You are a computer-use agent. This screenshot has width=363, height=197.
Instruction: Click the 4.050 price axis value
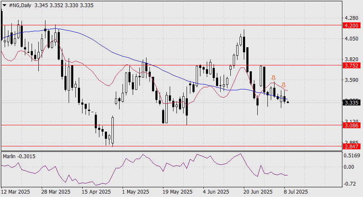pyautogui.click(x=352, y=38)
